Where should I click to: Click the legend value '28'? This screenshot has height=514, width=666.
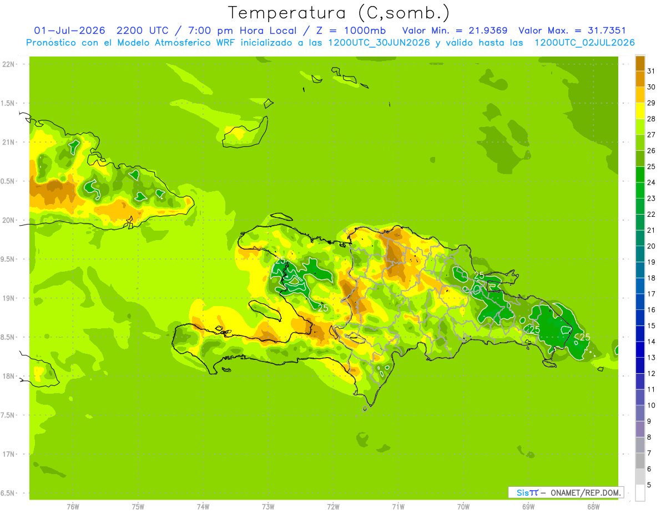pos(651,119)
